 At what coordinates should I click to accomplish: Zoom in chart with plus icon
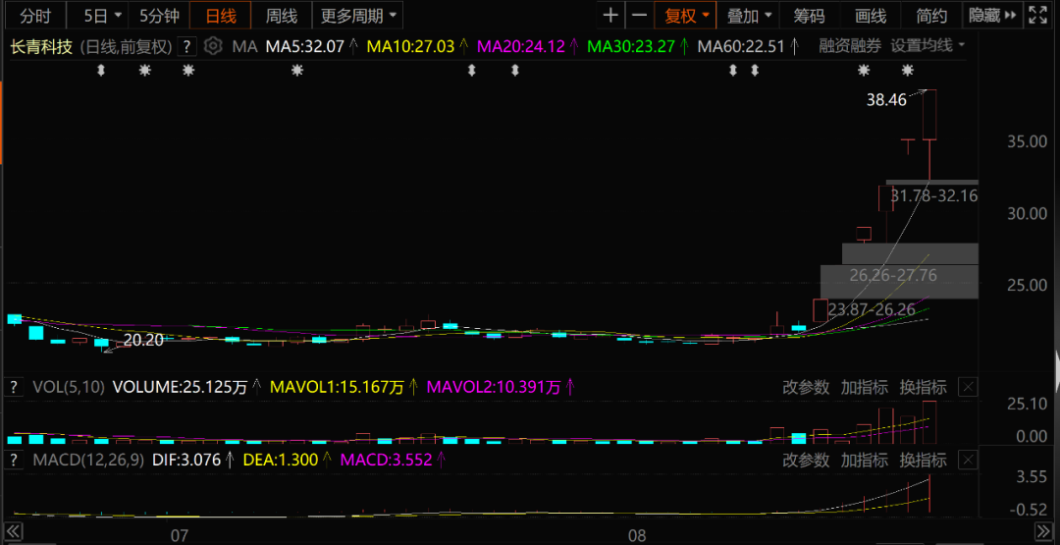[610, 15]
